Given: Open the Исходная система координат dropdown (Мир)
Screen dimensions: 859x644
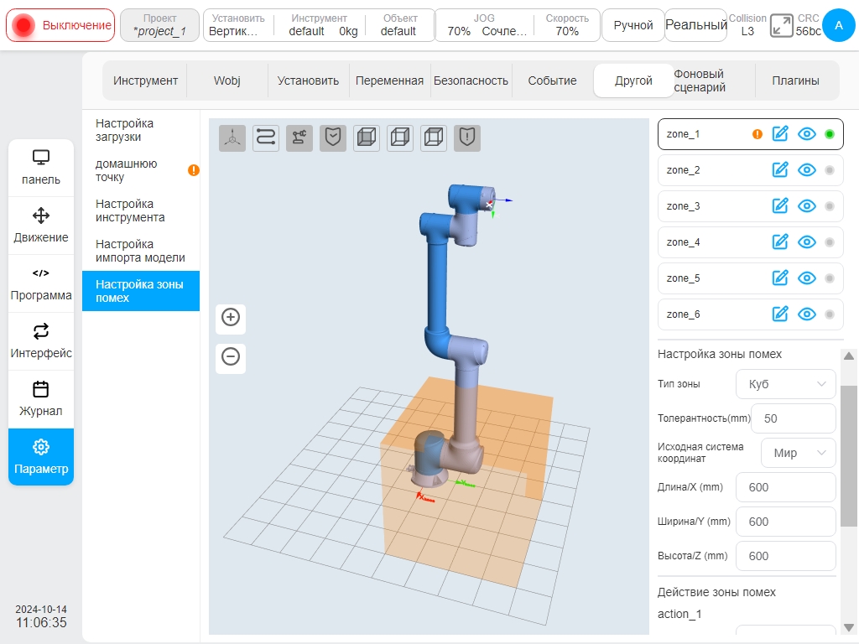Looking at the screenshot, I should pos(799,453).
